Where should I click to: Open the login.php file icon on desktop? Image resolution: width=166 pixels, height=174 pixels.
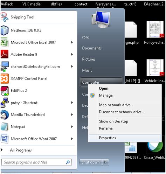131,29
